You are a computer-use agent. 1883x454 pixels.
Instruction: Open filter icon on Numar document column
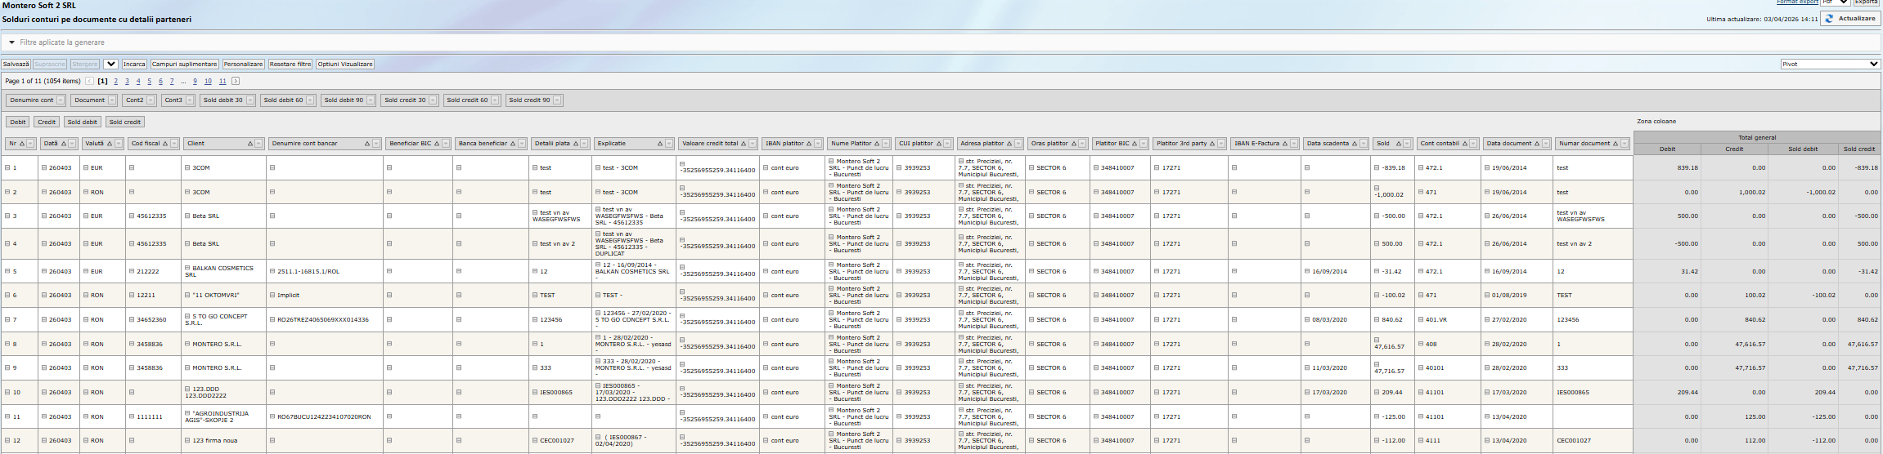[1625, 144]
